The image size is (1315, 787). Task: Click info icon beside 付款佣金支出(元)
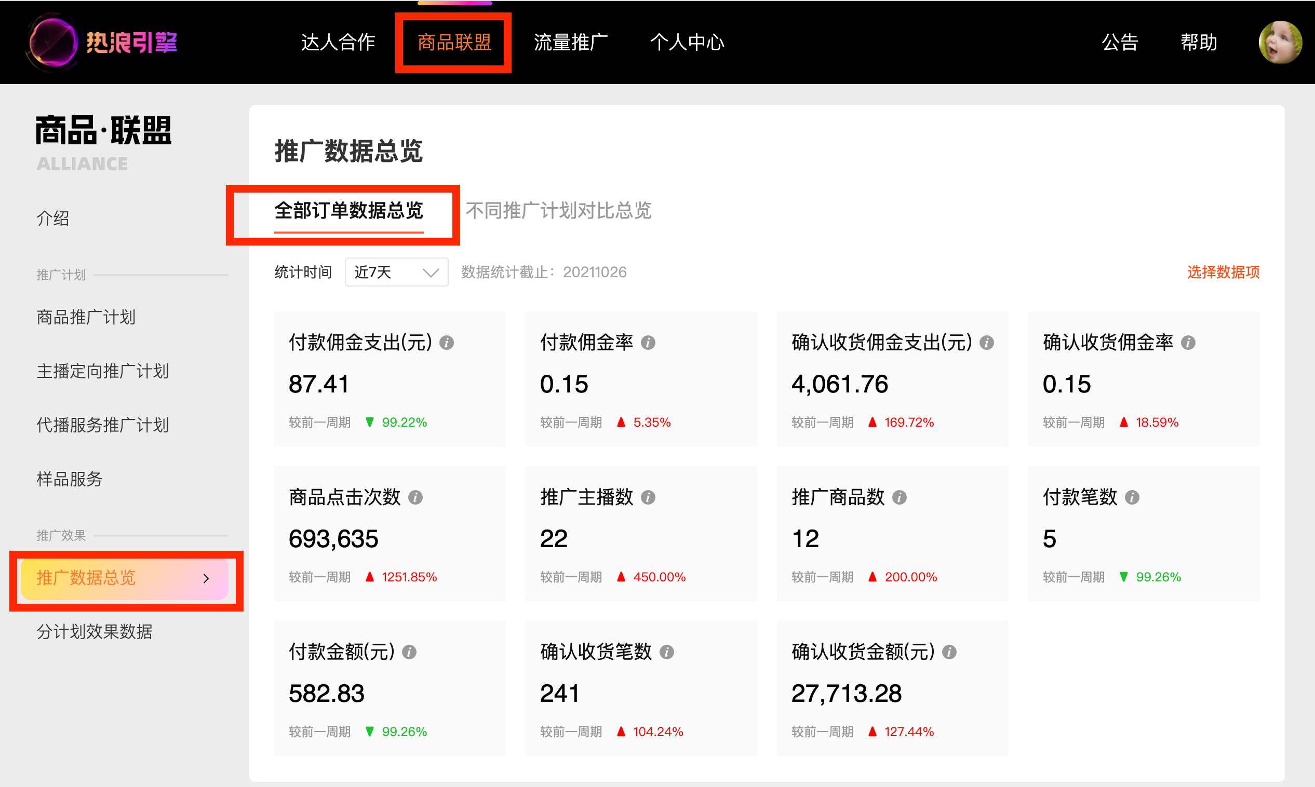pos(447,343)
